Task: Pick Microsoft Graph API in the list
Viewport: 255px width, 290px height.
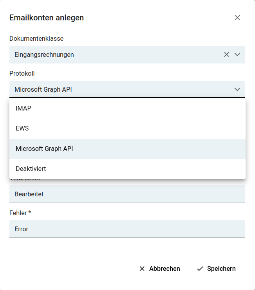Action: click(44, 149)
